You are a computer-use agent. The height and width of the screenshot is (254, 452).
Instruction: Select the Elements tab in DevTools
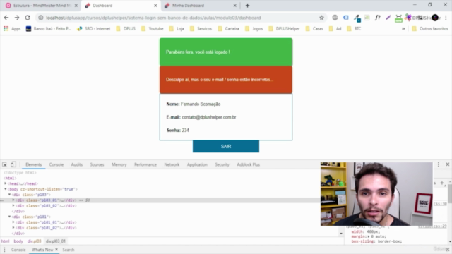(x=33, y=164)
